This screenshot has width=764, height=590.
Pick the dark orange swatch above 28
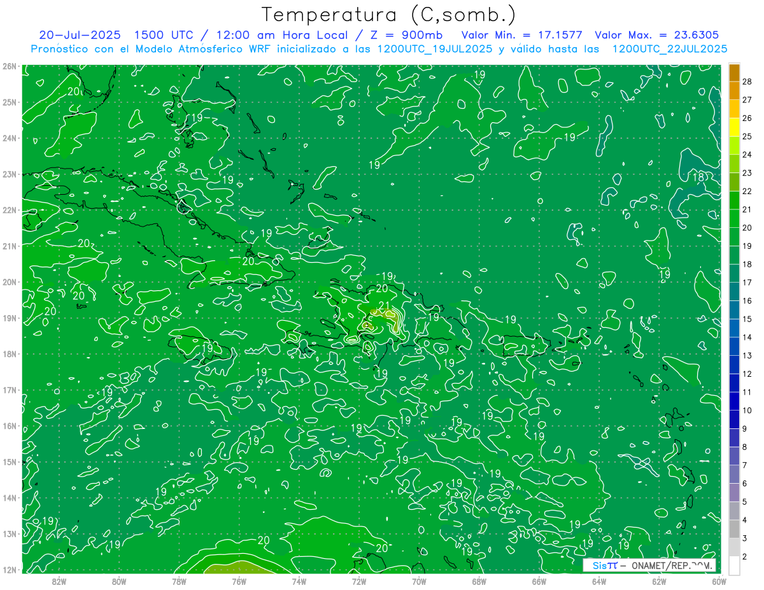pos(734,73)
